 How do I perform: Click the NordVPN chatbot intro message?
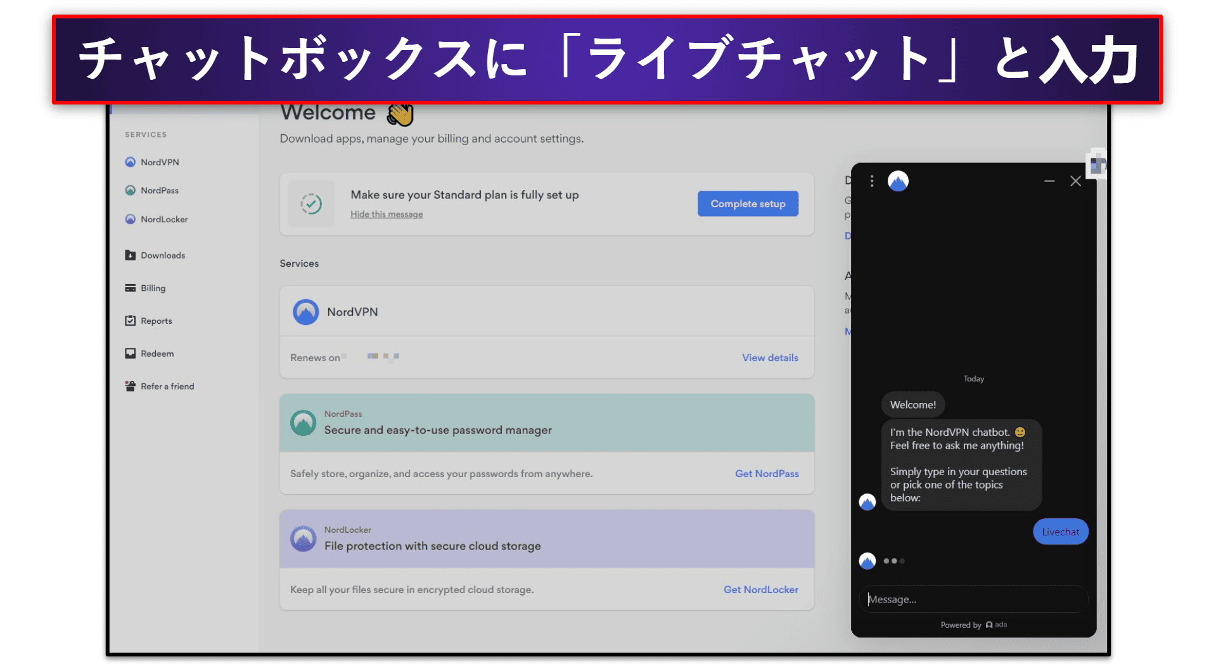[961, 464]
